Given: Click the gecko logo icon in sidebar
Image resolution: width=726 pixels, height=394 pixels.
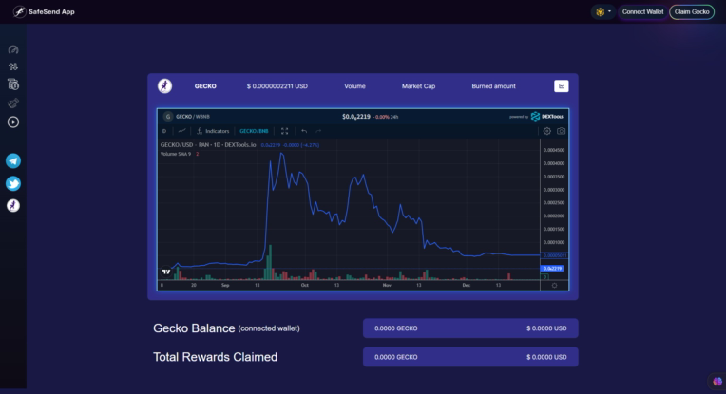Looking at the screenshot, I should 13,205.
